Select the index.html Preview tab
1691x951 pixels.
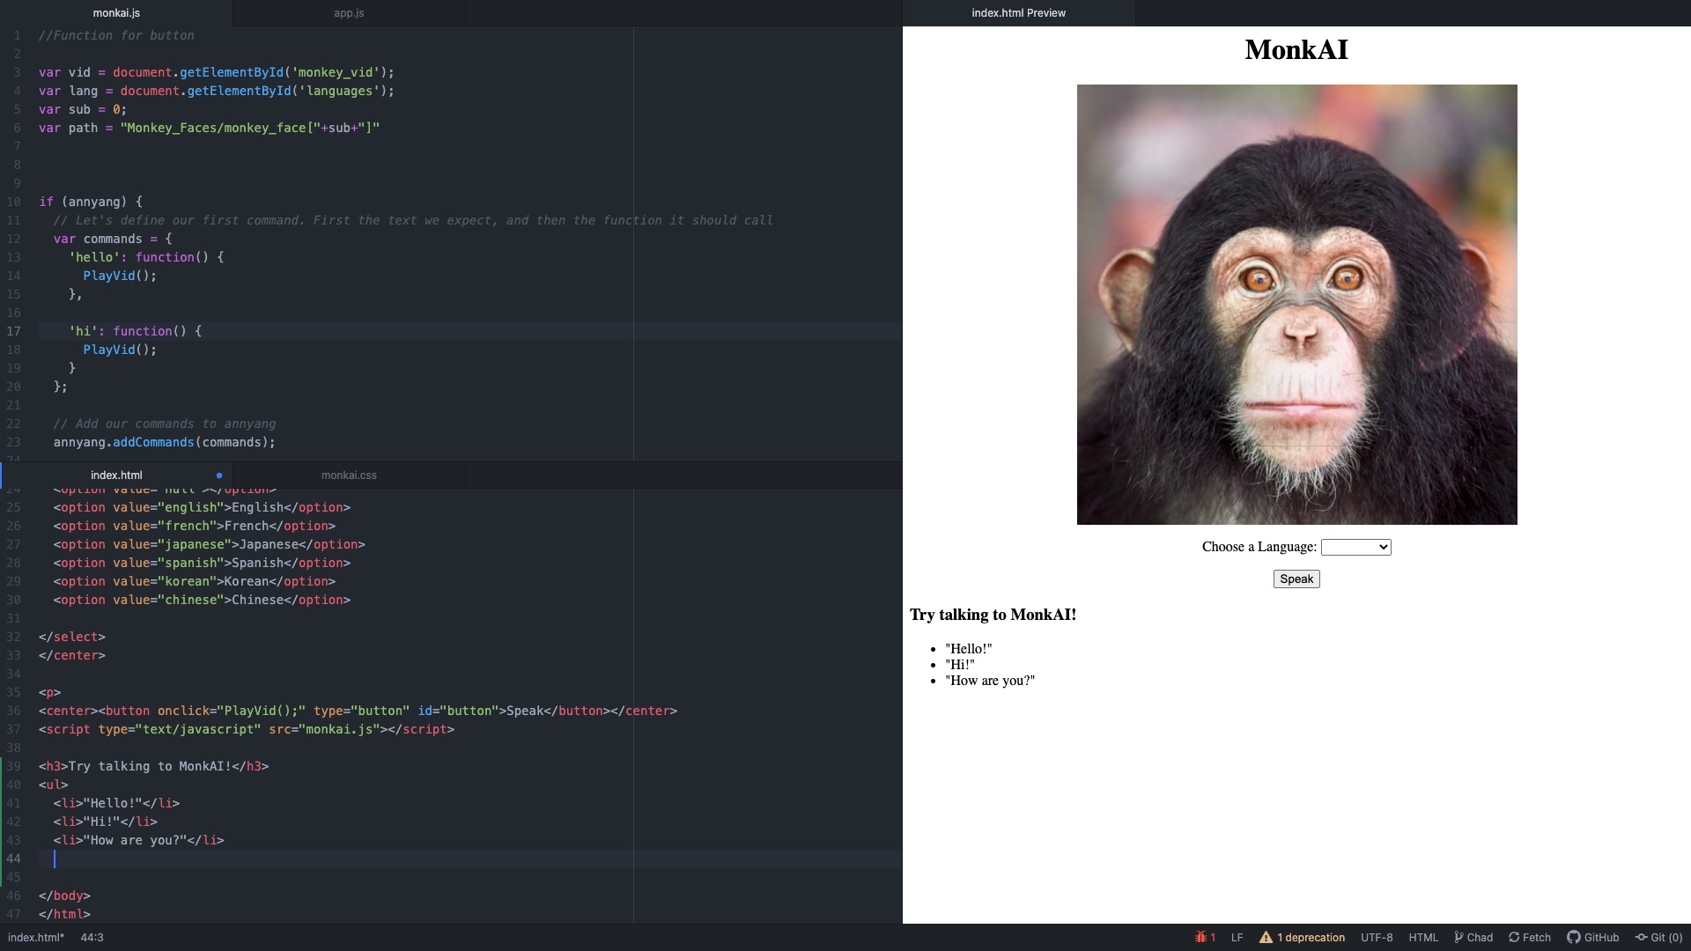coord(1018,13)
